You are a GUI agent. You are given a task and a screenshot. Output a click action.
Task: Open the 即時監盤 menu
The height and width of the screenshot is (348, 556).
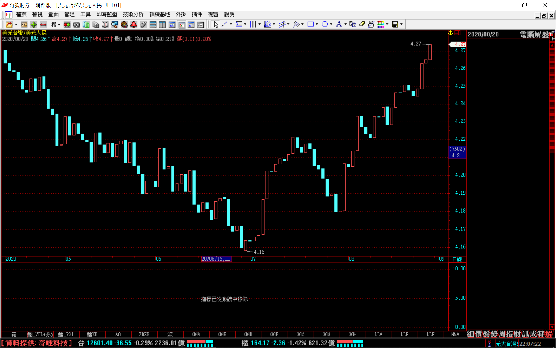coord(107,14)
